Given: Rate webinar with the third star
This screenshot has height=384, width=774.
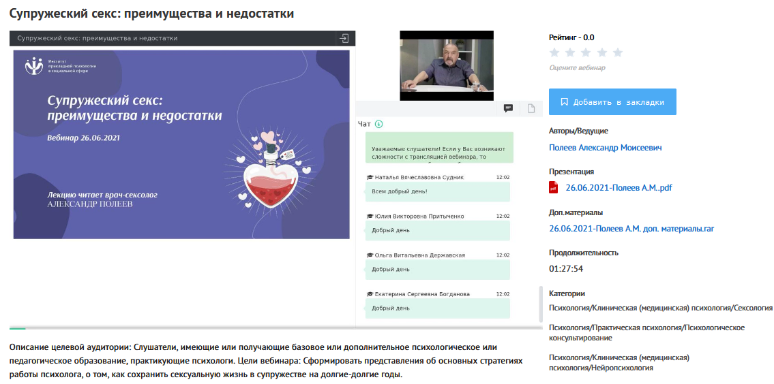Looking at the screenshot, I should (586, 52).
